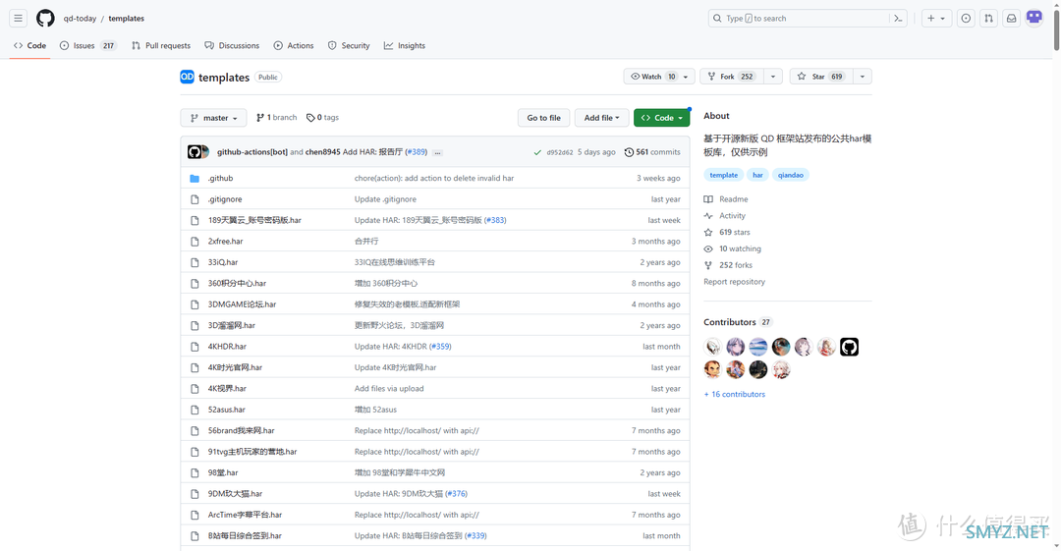Click the template topic tag

(723, 175)
